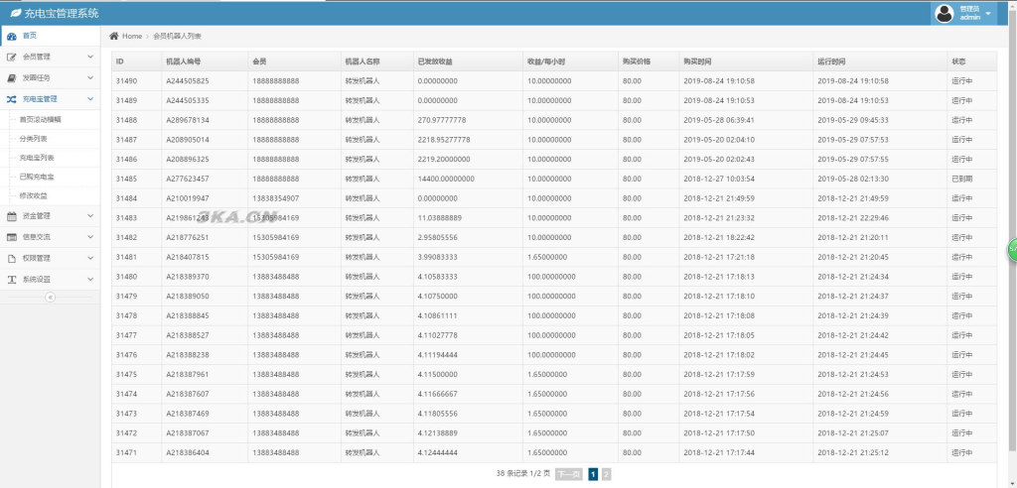Click the leaf logo beside 充电宝管理系统
The image size is (1017, 488).
click(x=13, y=14)
